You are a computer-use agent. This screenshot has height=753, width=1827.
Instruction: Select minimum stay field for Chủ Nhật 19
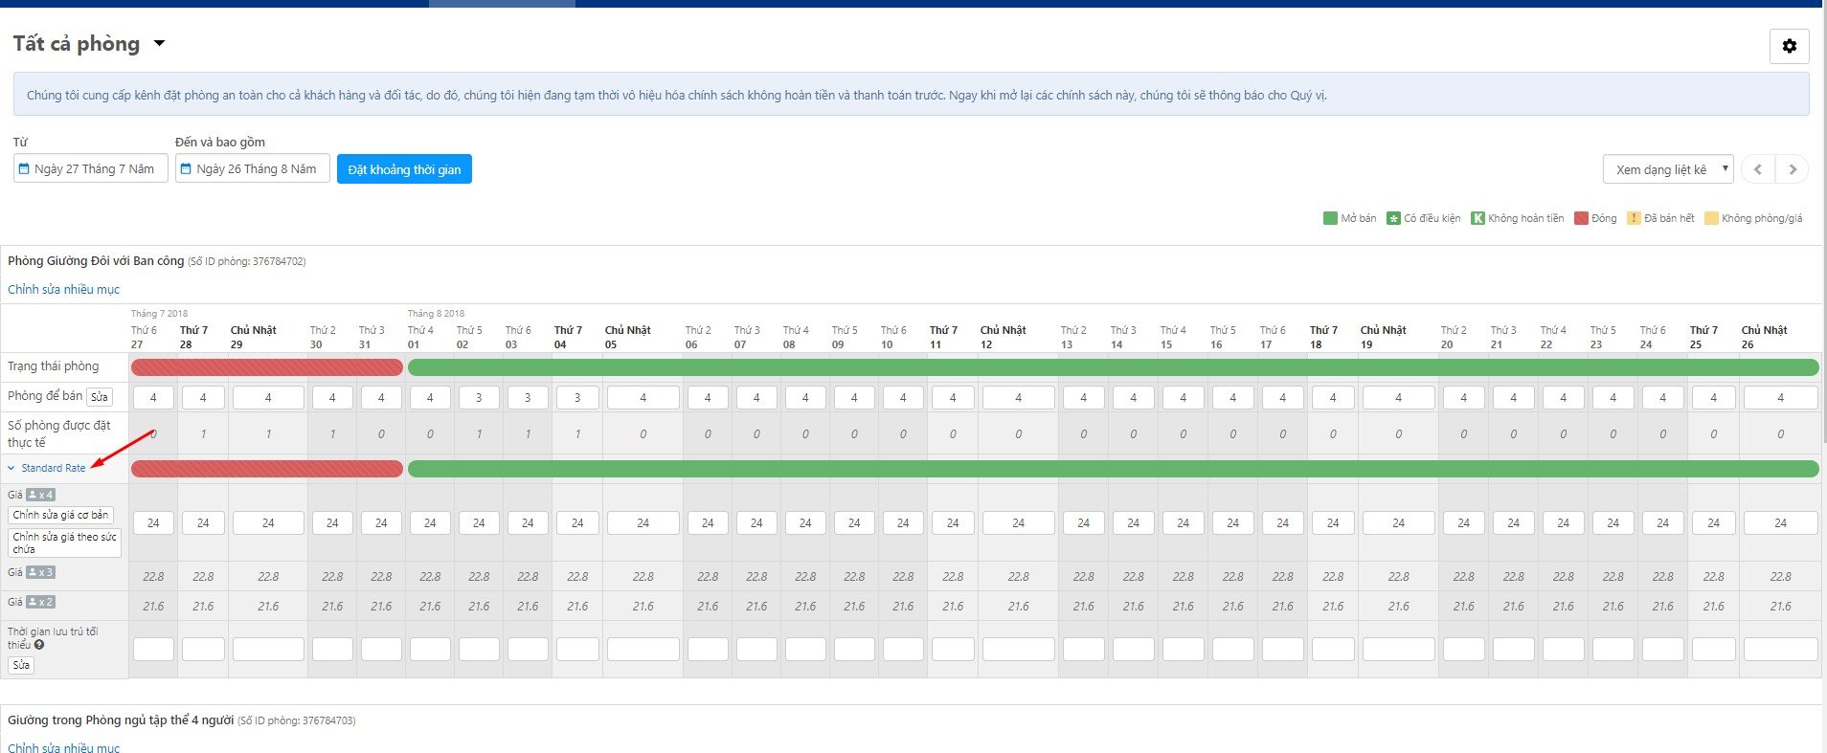1398,649
